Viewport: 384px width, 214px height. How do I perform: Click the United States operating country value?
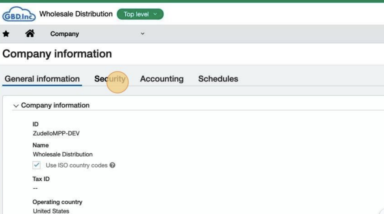coord(51,211)
